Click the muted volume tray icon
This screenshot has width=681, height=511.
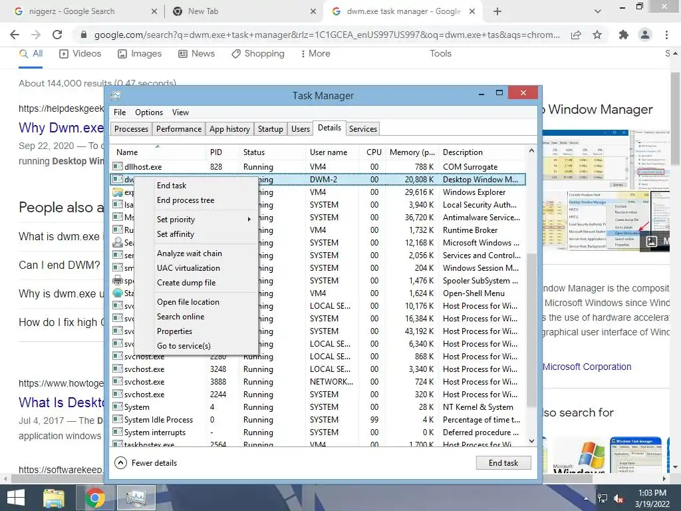(618, 498)
